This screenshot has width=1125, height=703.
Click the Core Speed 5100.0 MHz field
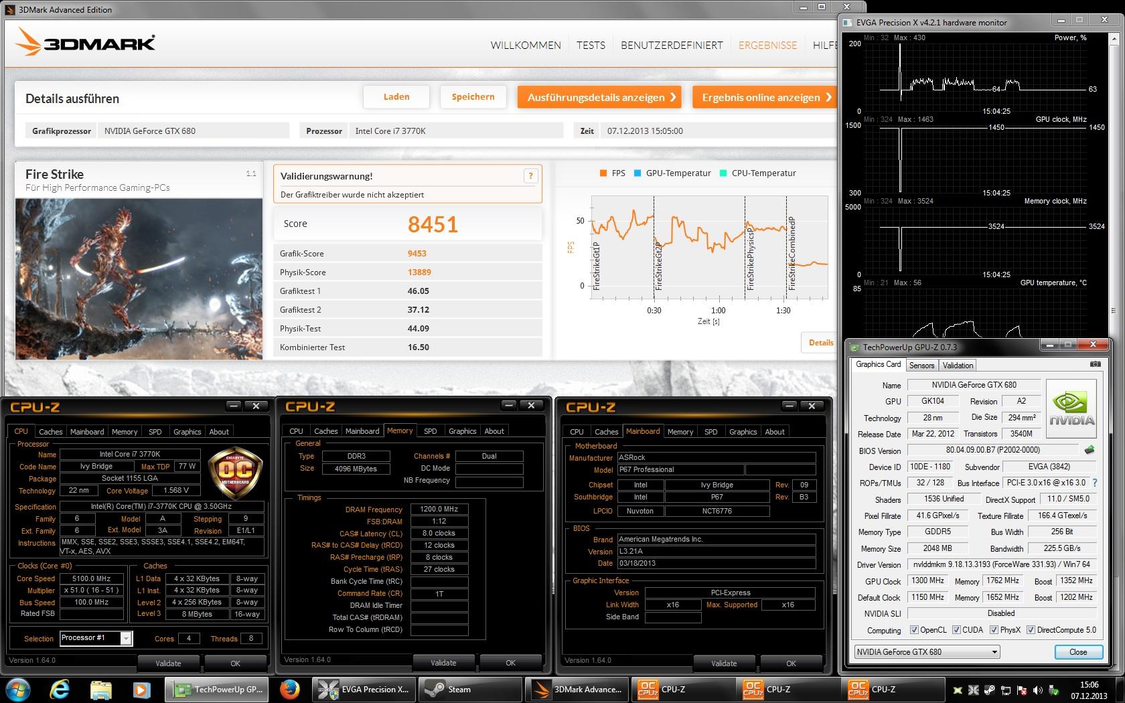click(x=92, y=578)
